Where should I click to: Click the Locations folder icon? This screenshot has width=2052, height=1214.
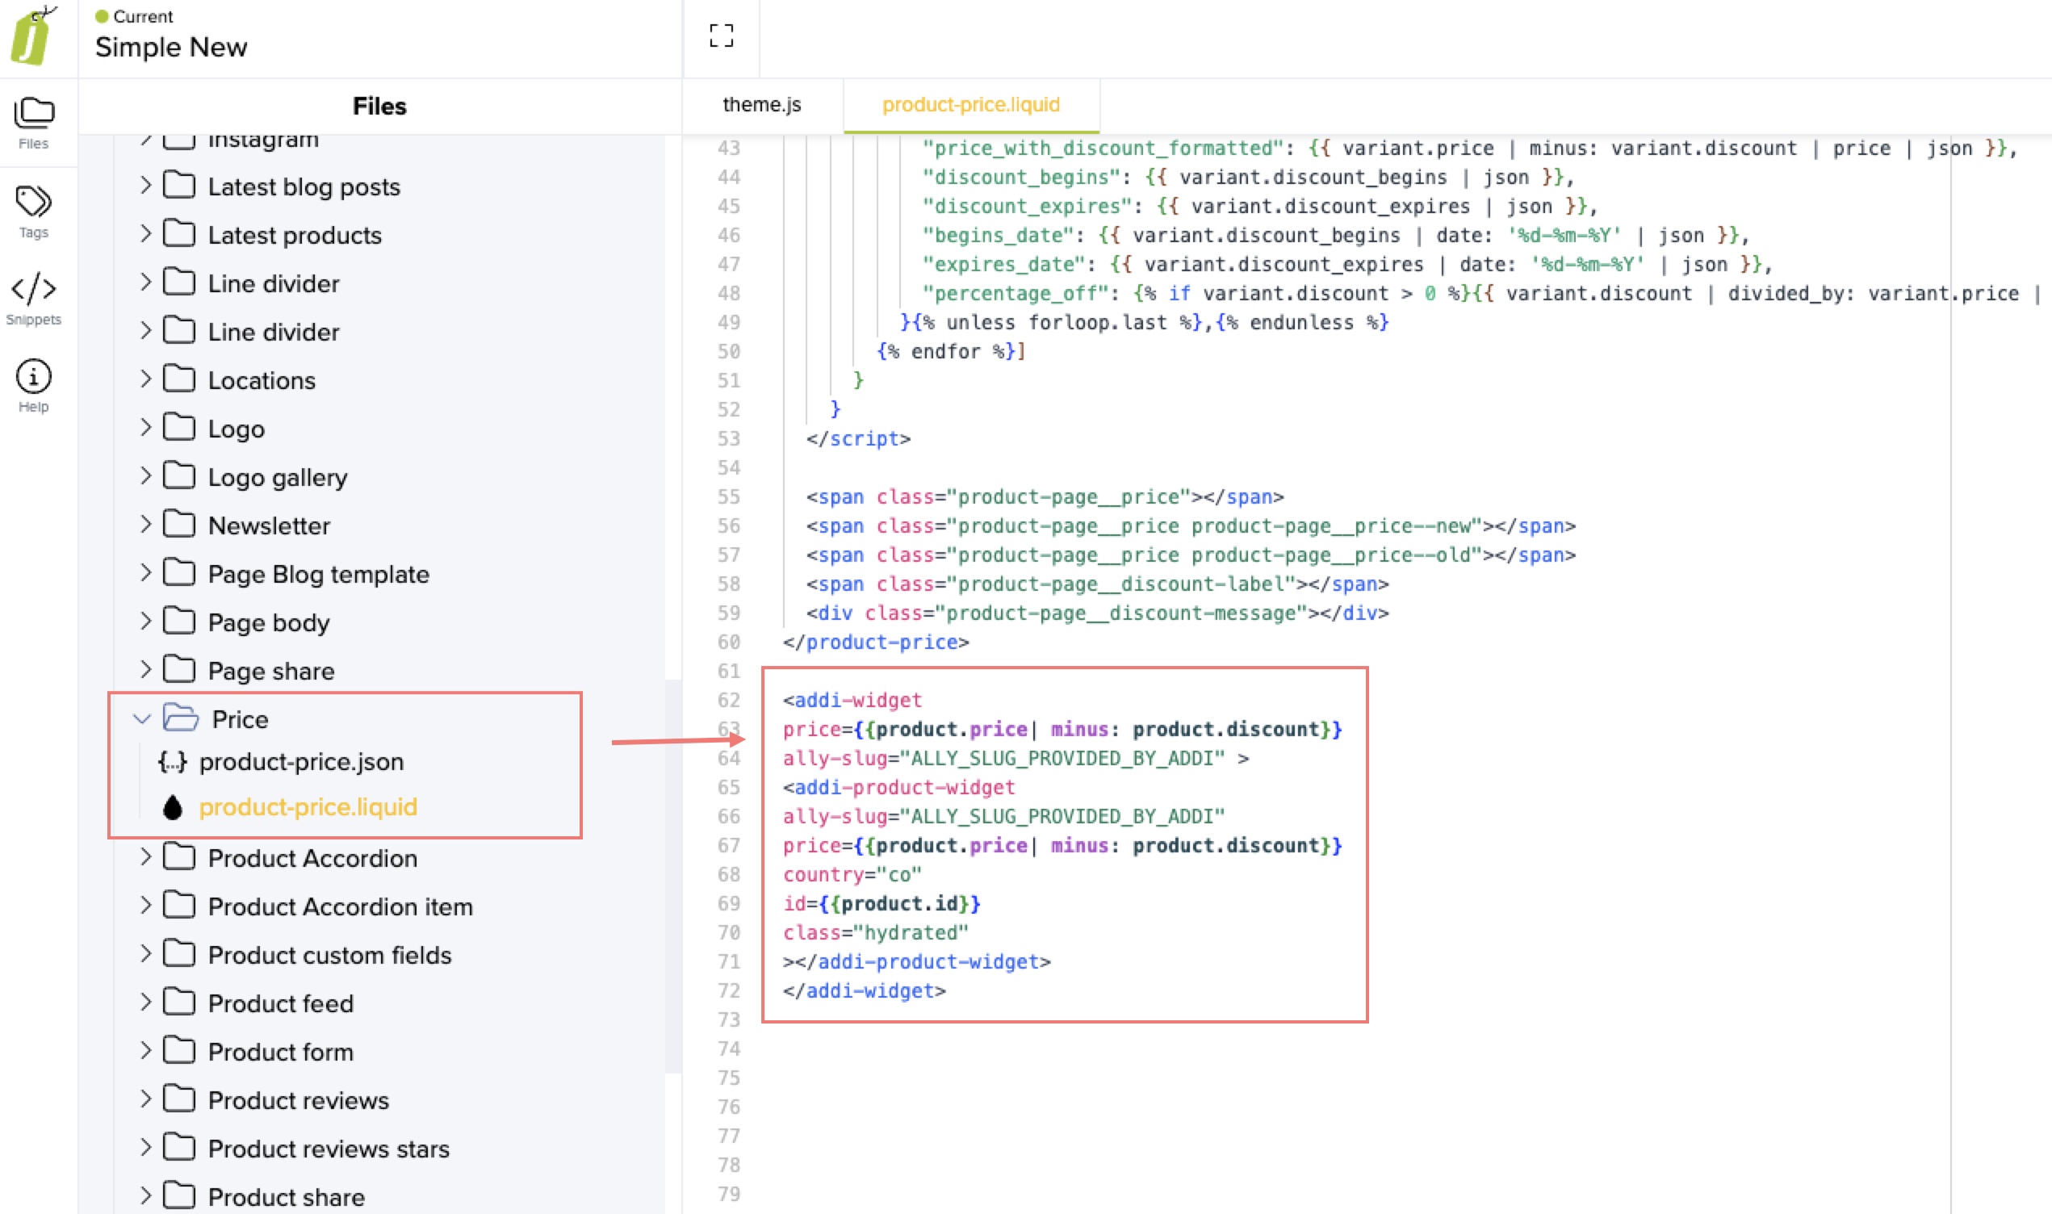[178, 379]
